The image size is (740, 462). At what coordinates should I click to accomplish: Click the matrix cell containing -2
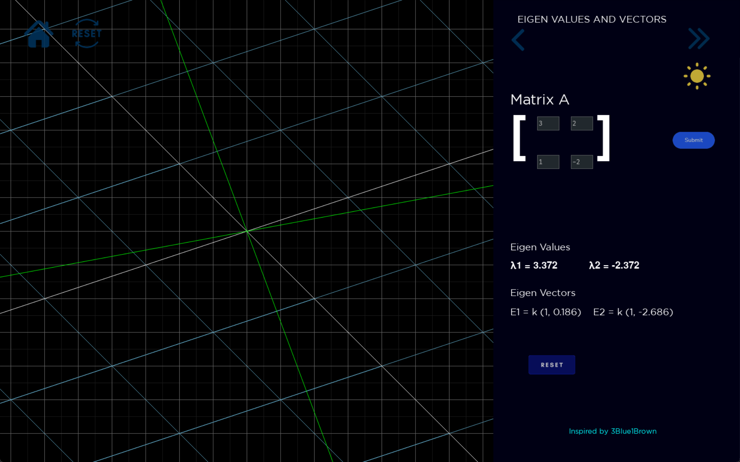pyautogui.click(x=581, y=162)
